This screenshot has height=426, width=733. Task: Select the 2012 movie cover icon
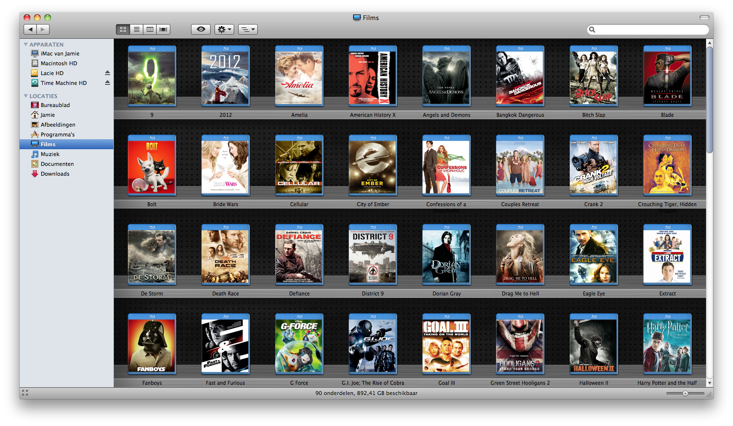pos(225,76)
